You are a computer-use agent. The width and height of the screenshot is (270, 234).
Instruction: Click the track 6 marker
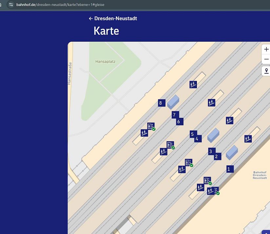coord(179,122)
